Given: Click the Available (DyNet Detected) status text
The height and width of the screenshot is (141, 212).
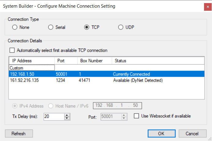Looking at the screenshot, I should (x=138, y=80).
